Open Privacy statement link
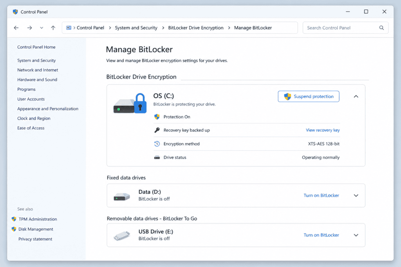The width and height of the screenshot is (401, 267). (35, 239)
